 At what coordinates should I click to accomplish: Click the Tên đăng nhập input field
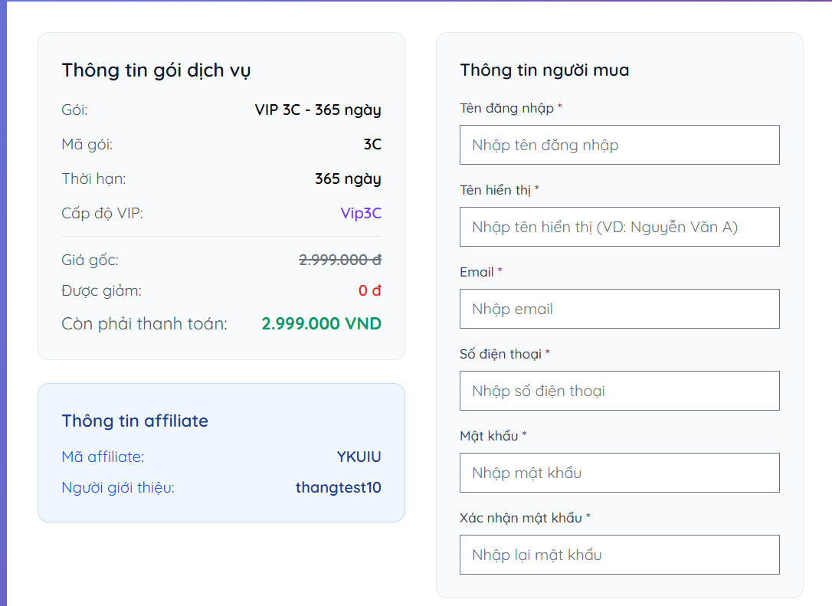point(619,145)
